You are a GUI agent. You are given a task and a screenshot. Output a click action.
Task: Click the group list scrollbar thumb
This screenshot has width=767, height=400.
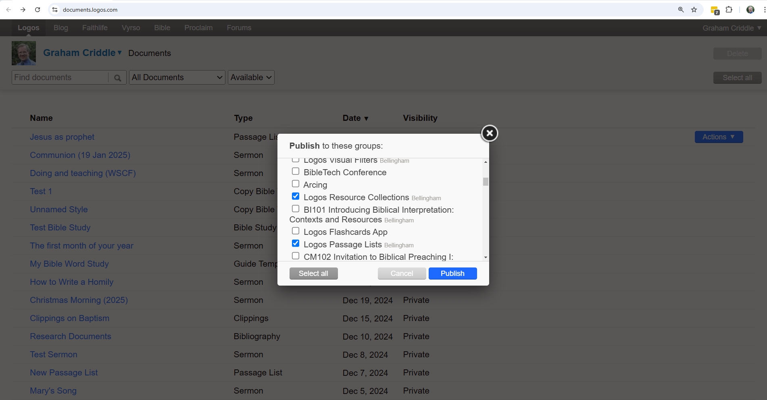pyautogui.click(x=486, y=182)
